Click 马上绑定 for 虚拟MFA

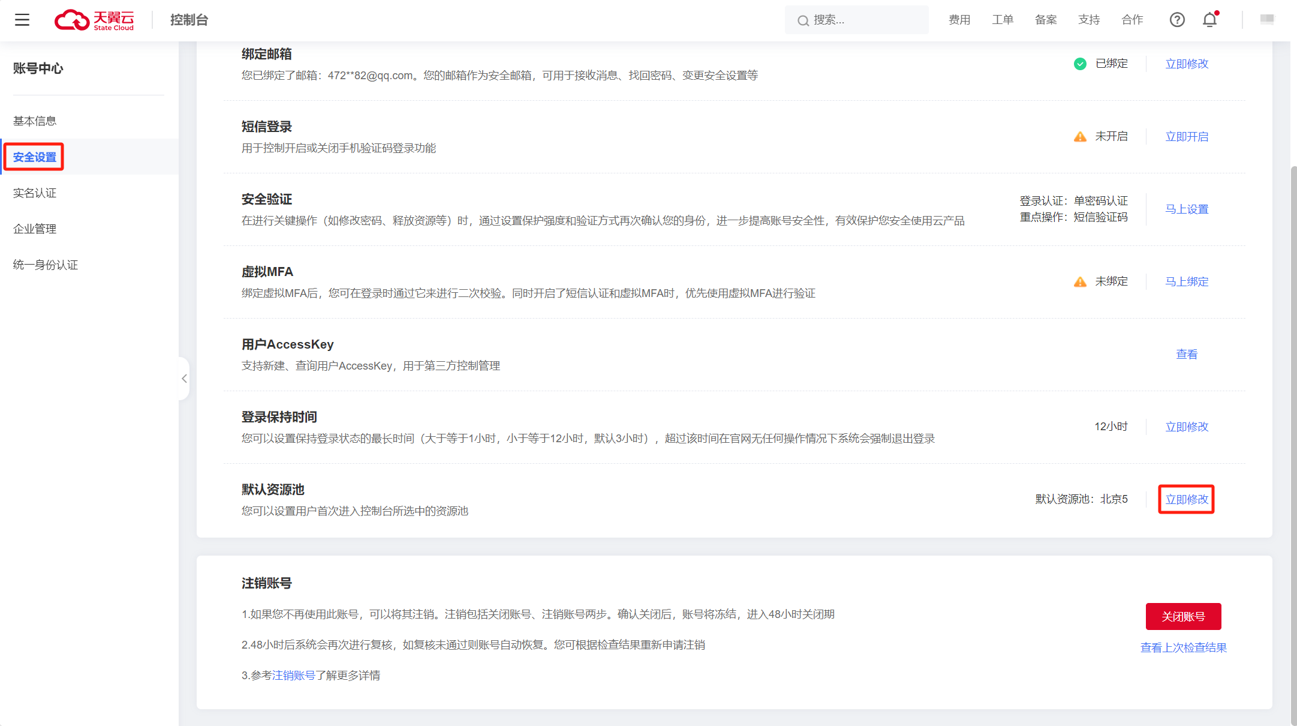click(1187, 281)
